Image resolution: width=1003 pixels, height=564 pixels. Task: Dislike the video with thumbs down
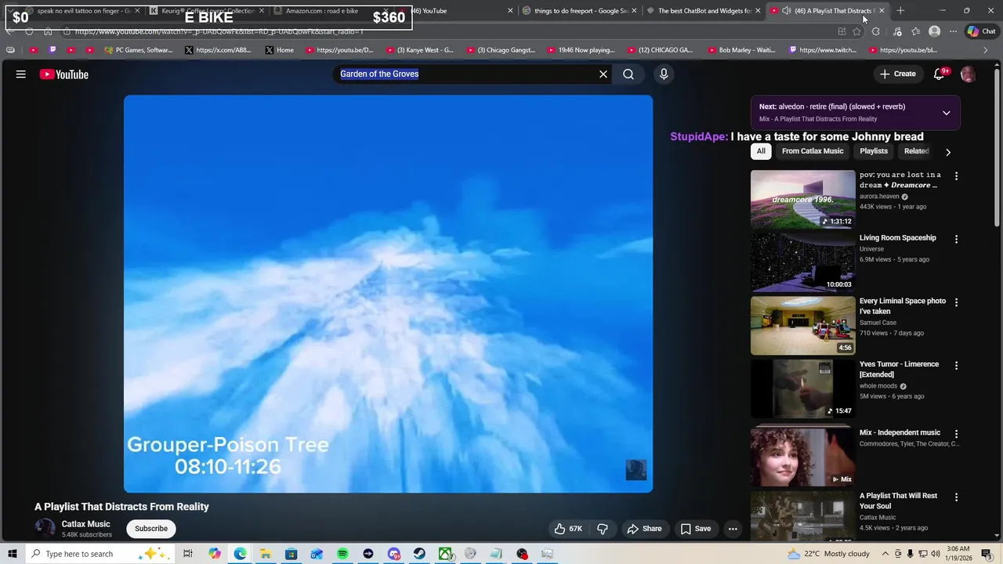(603, 529)
